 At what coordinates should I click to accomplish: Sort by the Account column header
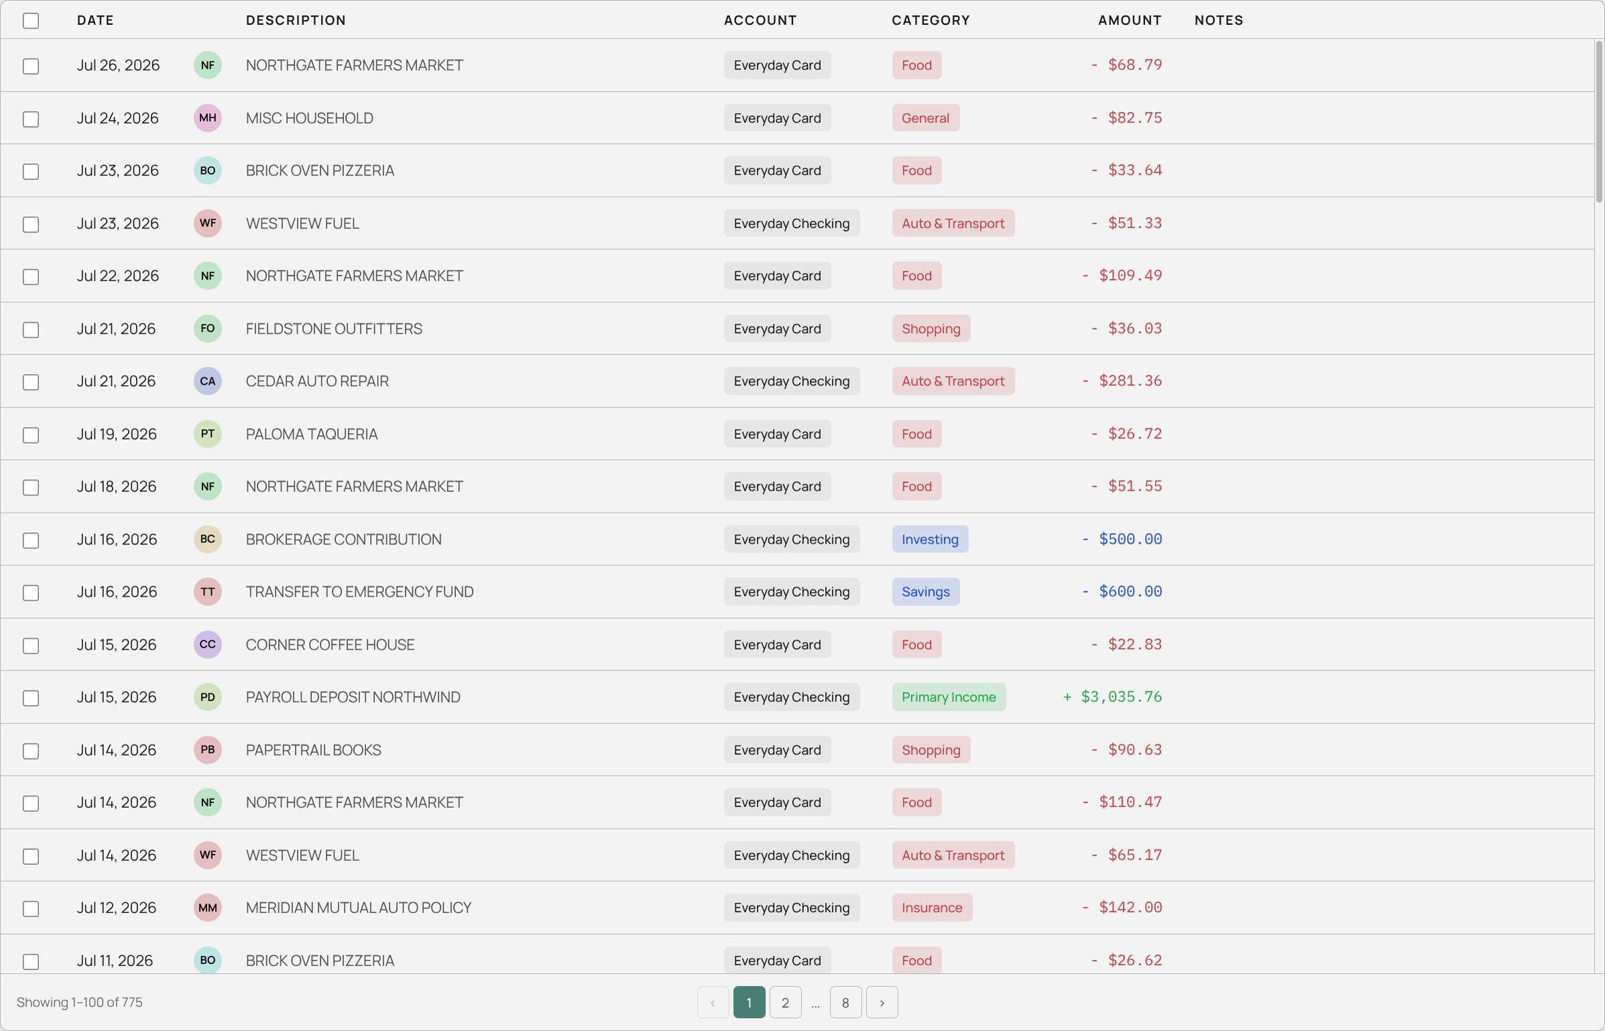click(x=760, y=20)
